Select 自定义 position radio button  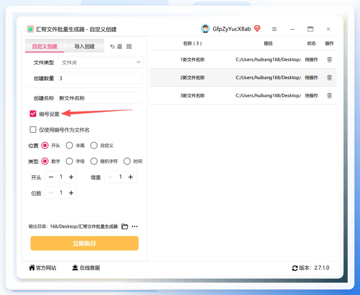coord(94,145)
